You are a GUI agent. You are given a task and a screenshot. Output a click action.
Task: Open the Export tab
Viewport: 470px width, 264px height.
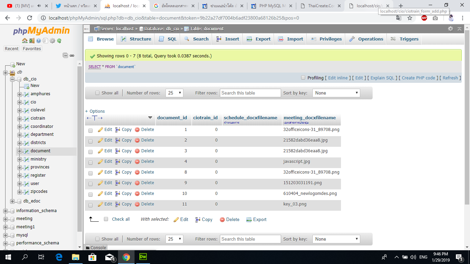pos(258,39)
